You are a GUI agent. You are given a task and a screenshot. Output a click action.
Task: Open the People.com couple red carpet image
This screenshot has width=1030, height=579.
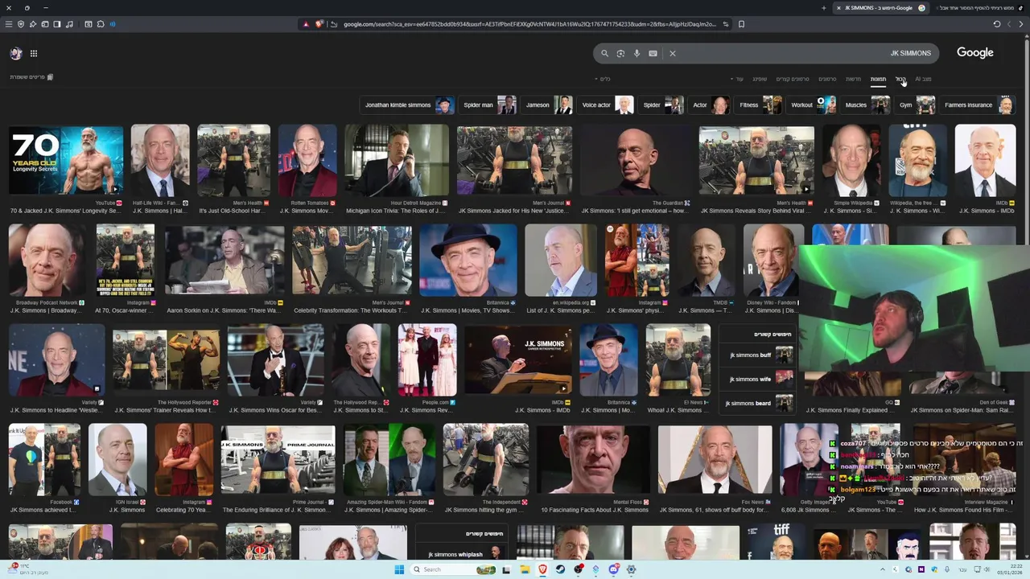(x=427, y=360)
